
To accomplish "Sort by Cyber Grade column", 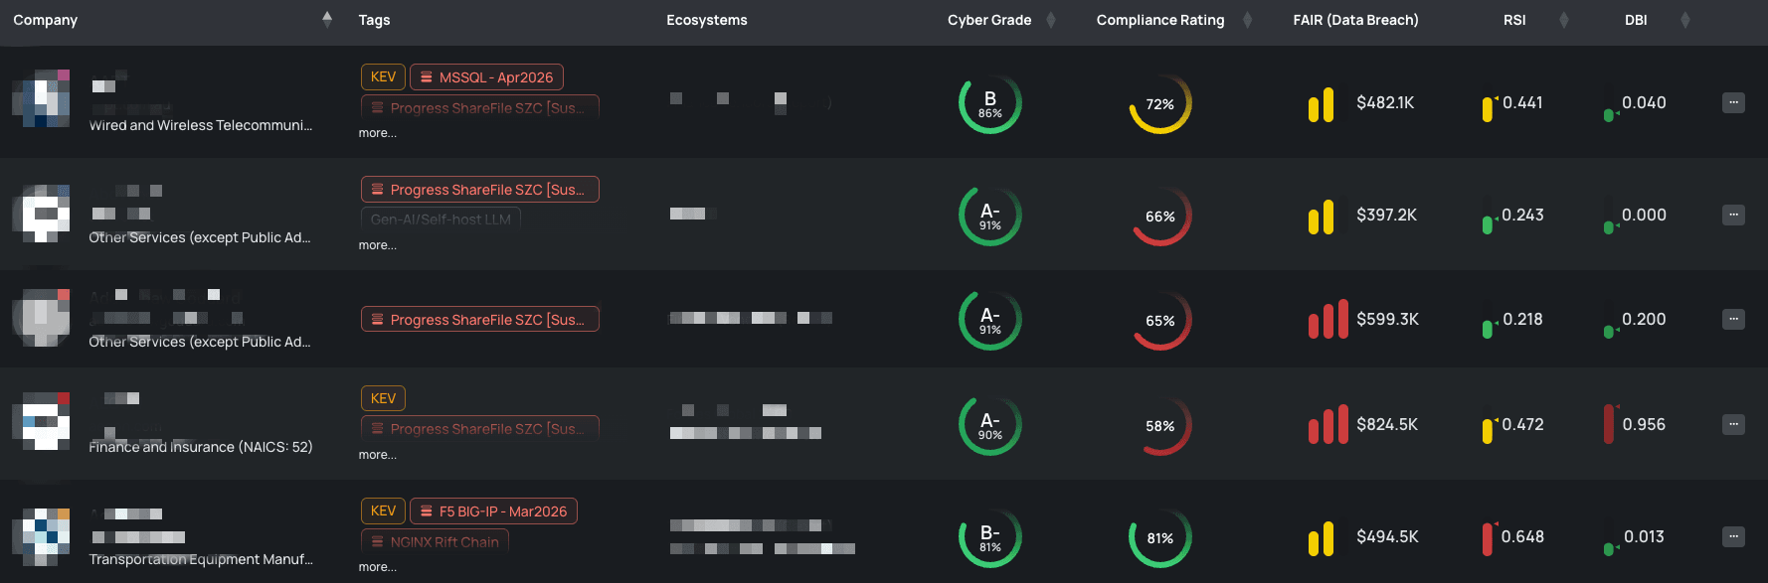I will point(1051,20).
